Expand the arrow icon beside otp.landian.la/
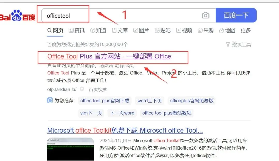The height and width of the screenshot is (161, 279). [x=82, y=89]
